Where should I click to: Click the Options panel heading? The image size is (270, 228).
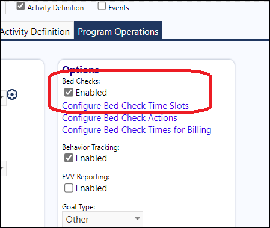[x=81, y=69]
